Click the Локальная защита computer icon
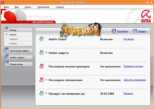The image size is (154, 109). (6, 50)
